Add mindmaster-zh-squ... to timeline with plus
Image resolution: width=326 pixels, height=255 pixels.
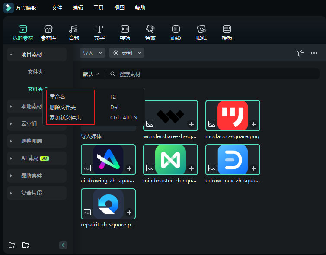click(191, 168)
